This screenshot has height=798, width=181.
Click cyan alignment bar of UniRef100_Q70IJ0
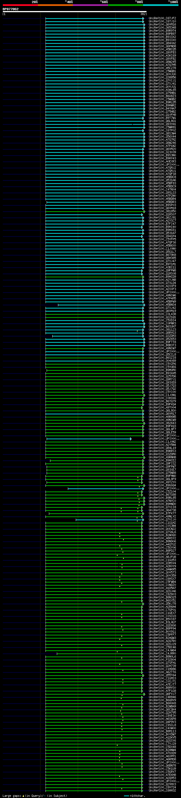coord(109,520)
